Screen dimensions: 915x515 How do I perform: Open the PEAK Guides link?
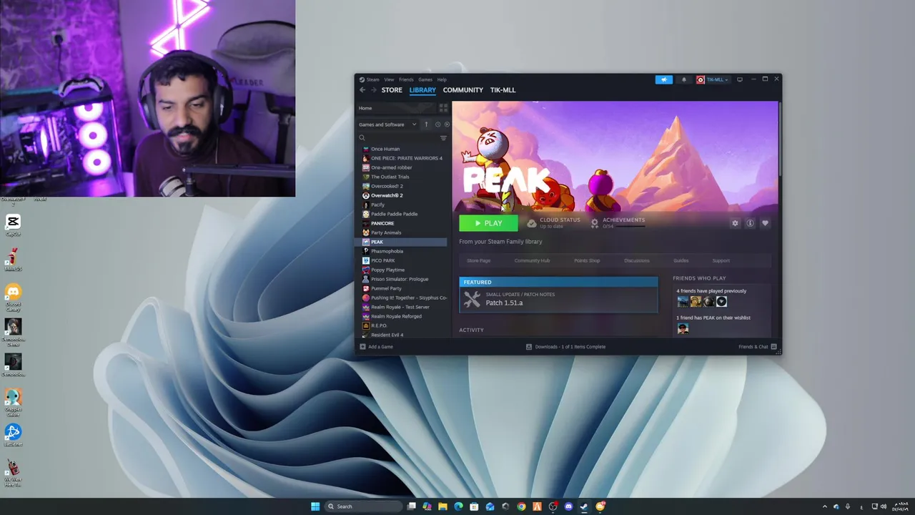681,260
